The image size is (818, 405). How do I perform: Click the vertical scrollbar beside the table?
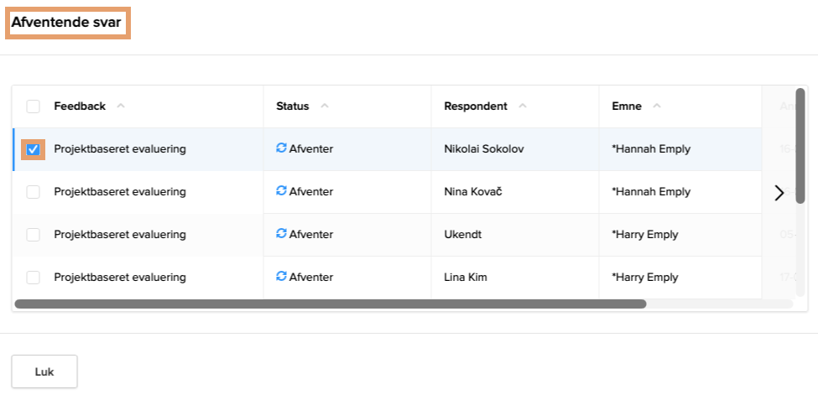click(x=800, y=146)
